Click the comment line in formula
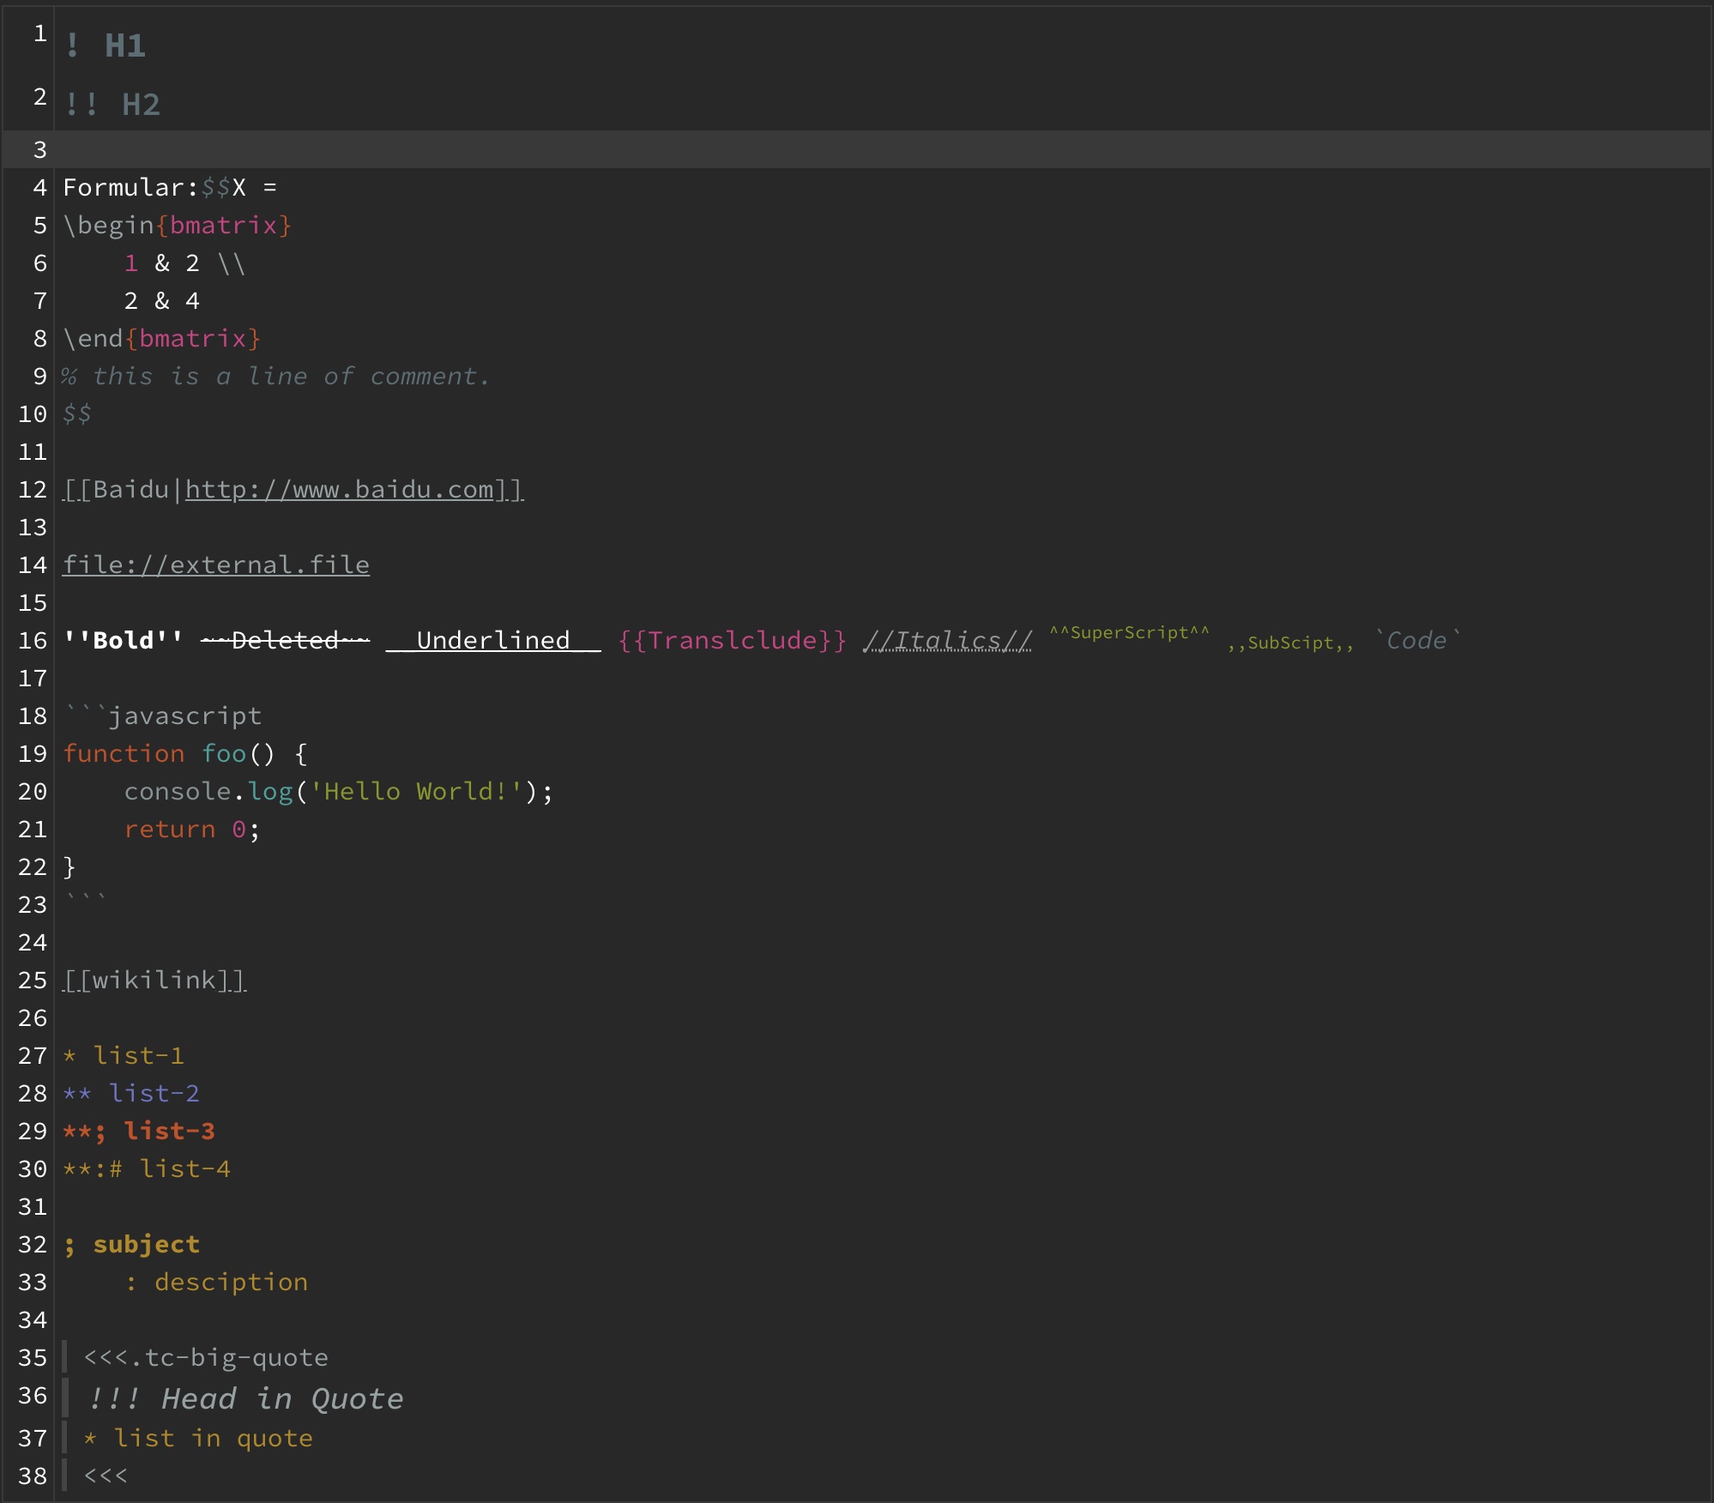The height and width of the screenshot is (1503, 1714). 275,377
